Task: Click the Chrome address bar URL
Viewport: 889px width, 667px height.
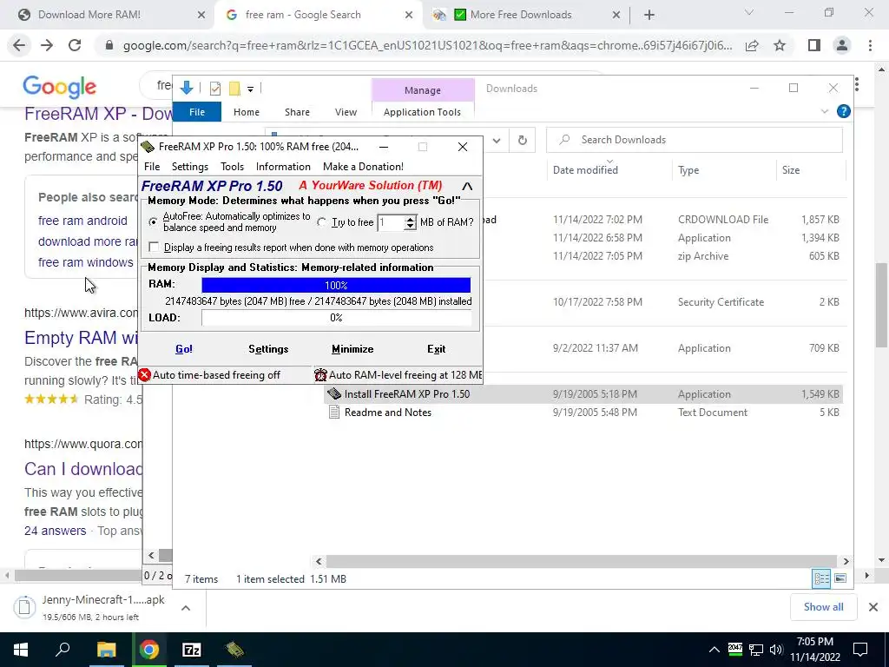Action: [427, 45]
